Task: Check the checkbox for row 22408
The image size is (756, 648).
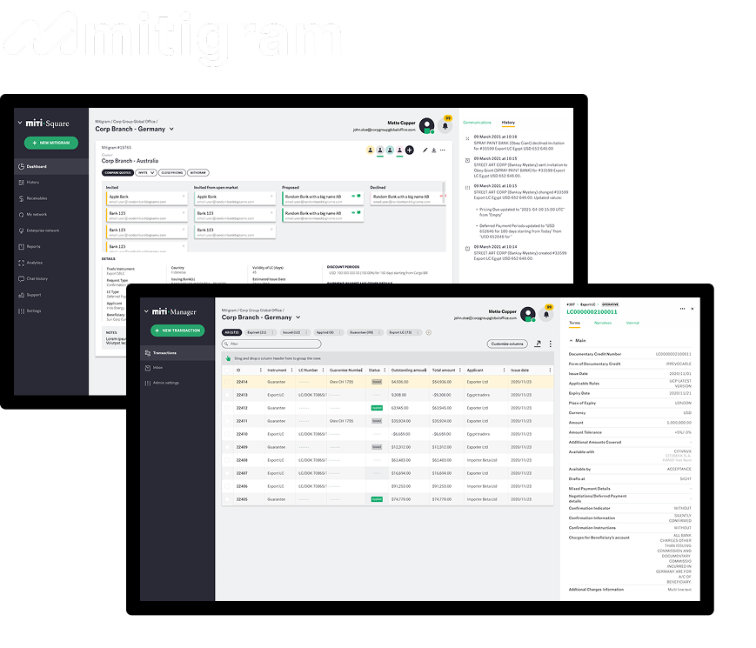Action: pyautogui.click(x=227, y=460)
